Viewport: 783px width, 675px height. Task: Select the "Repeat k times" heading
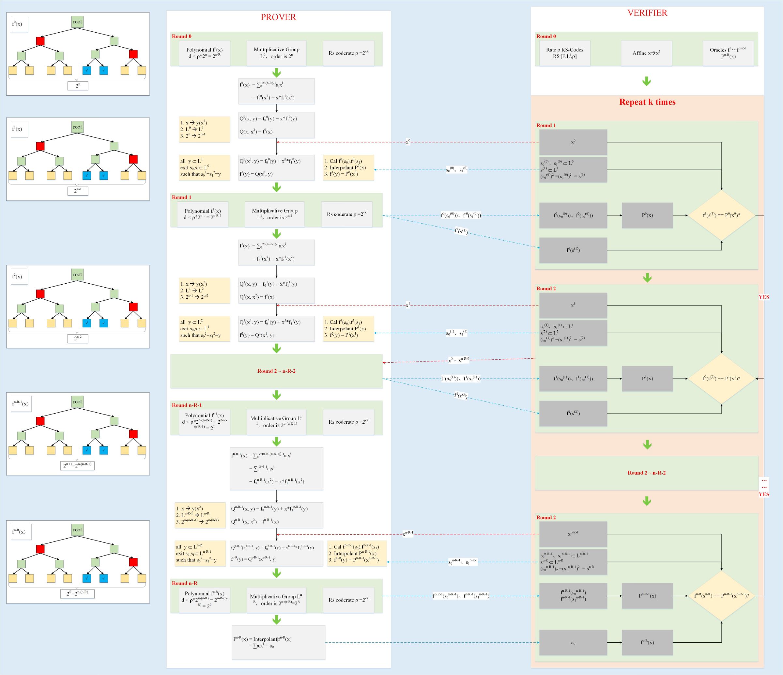(x=647, y=102)
